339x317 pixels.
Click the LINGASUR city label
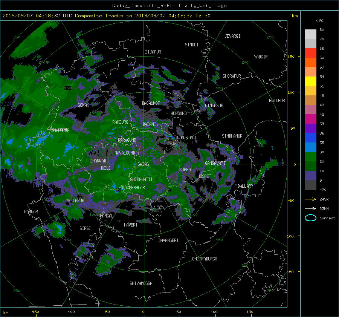[214, 106]
